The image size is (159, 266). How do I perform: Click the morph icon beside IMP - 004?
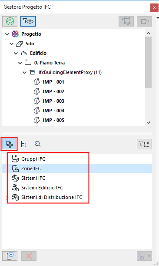coord(37,111)
